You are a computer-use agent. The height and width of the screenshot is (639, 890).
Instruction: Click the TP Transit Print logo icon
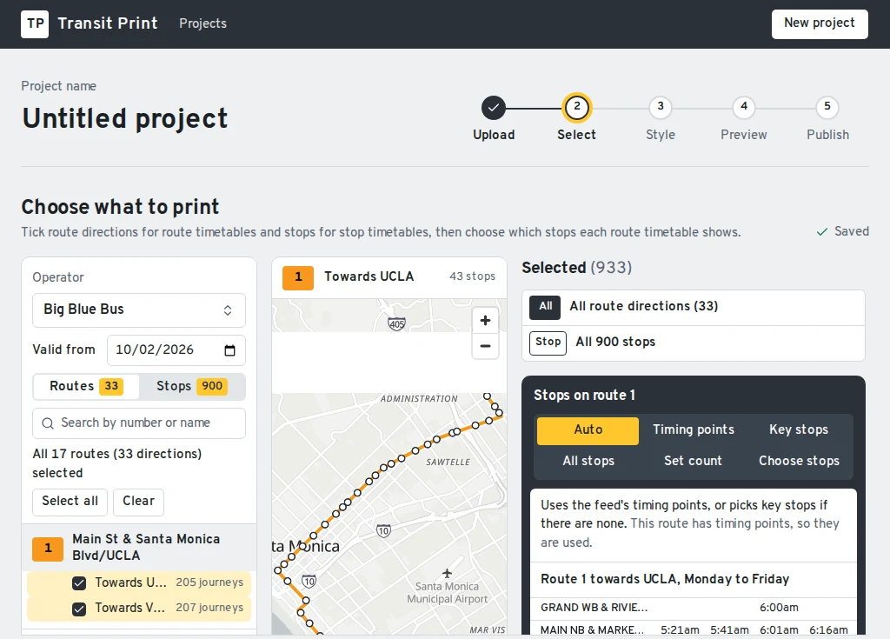35,23
